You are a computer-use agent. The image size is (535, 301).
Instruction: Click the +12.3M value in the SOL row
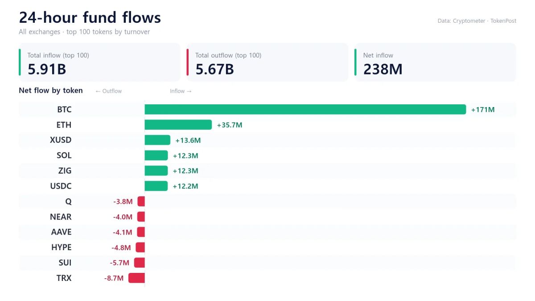[185, 156]
